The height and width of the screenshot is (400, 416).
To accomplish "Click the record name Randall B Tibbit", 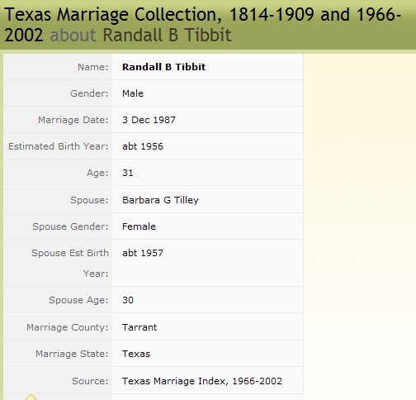I will [x=163, y=67].
